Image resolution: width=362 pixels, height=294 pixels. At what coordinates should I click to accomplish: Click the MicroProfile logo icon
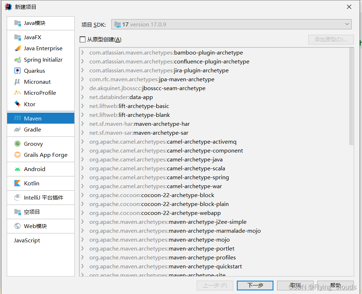pyautogui.click(x=18, y=93)
